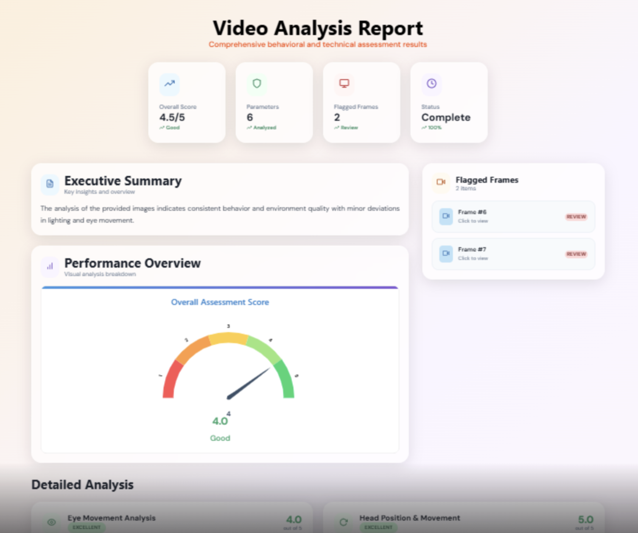Toggle the Good badge under Overall Score
Viewport: 638px width, 533px height.
169,127
